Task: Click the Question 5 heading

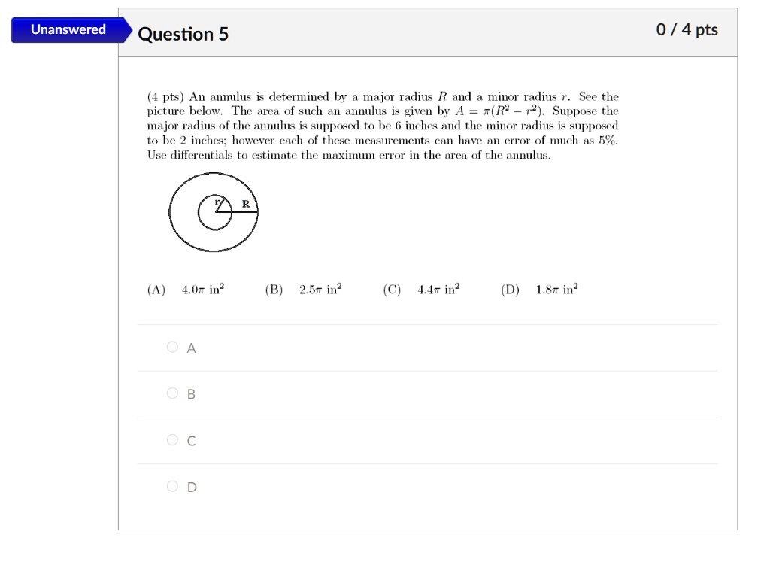Action: 183,34
